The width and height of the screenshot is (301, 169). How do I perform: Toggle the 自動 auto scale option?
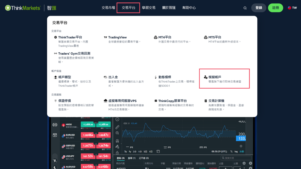[x=242, y=152]
